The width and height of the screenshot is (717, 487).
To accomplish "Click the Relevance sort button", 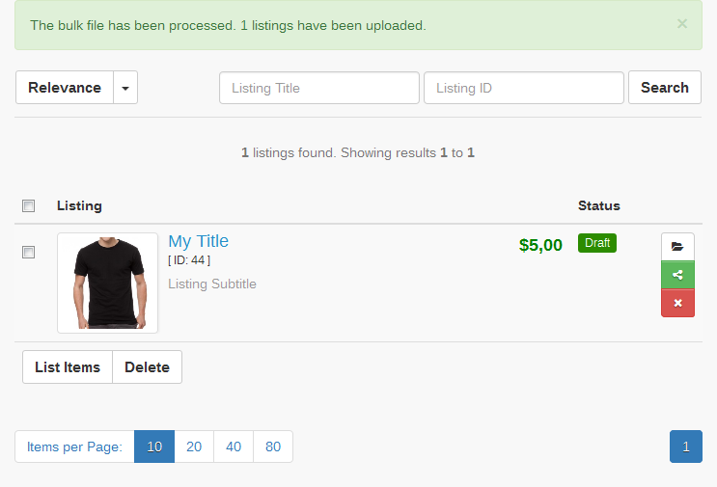I will [x=65, y=88].
